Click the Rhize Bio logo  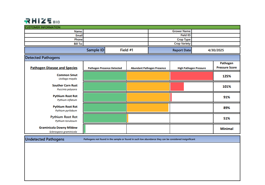[42, 21]
